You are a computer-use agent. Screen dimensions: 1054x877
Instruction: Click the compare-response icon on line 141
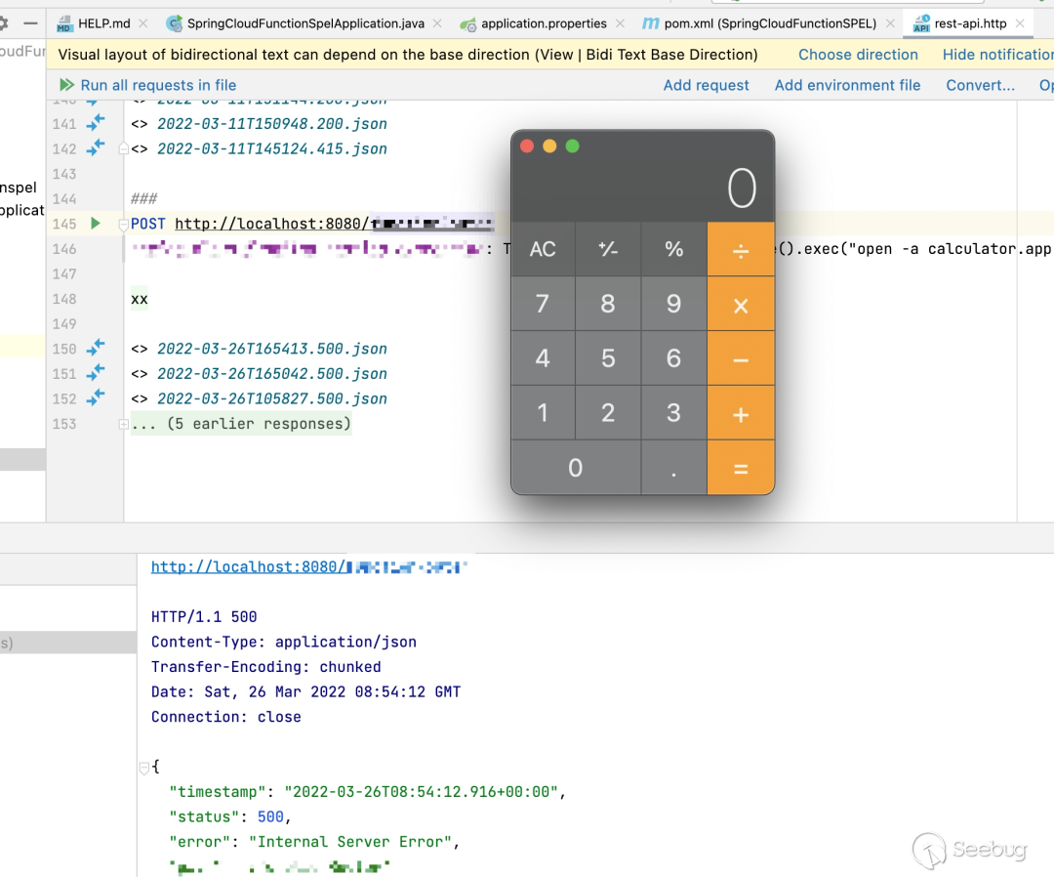[x=95, y=123]
